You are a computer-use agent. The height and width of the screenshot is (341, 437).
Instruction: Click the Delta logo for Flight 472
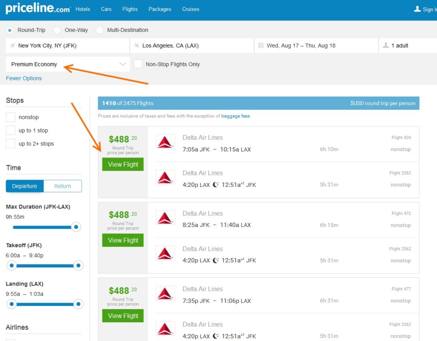click(x=165, y=217)
